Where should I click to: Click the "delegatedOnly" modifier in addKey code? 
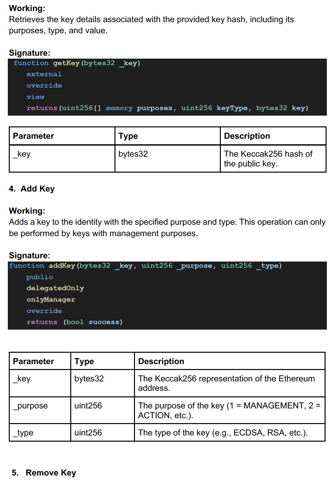pyautogui.click(x=55, y=288)
